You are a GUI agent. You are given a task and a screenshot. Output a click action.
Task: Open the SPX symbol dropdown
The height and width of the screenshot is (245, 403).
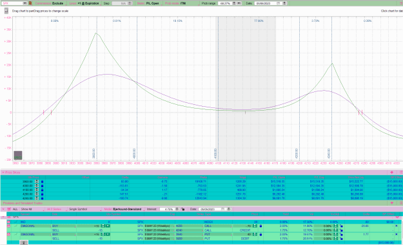point(25,3)
